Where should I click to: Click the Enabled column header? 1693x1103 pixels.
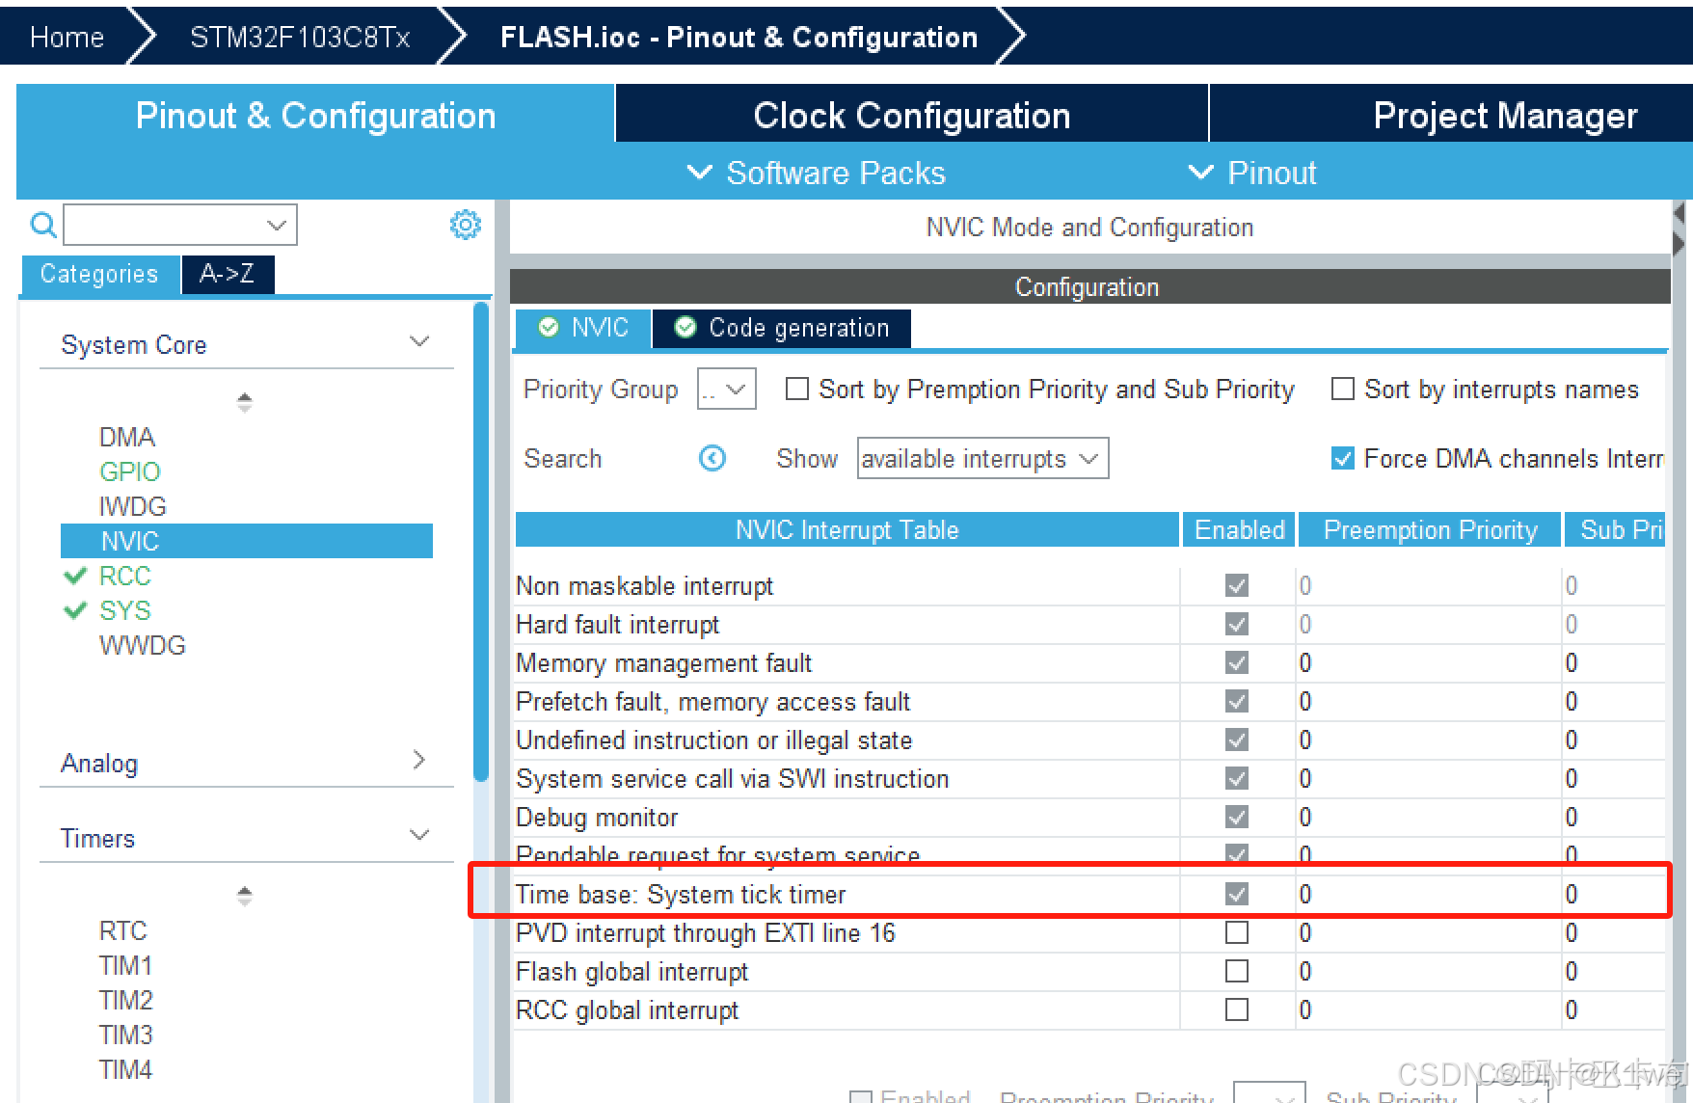[1239, 530]
